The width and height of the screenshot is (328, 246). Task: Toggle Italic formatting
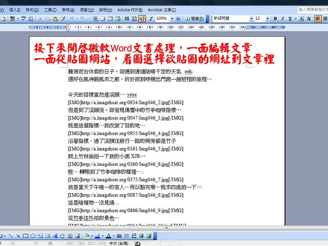click(282, 18)
